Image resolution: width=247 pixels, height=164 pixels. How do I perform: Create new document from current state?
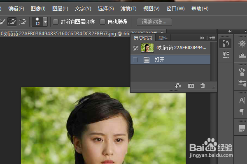(178, 86)
